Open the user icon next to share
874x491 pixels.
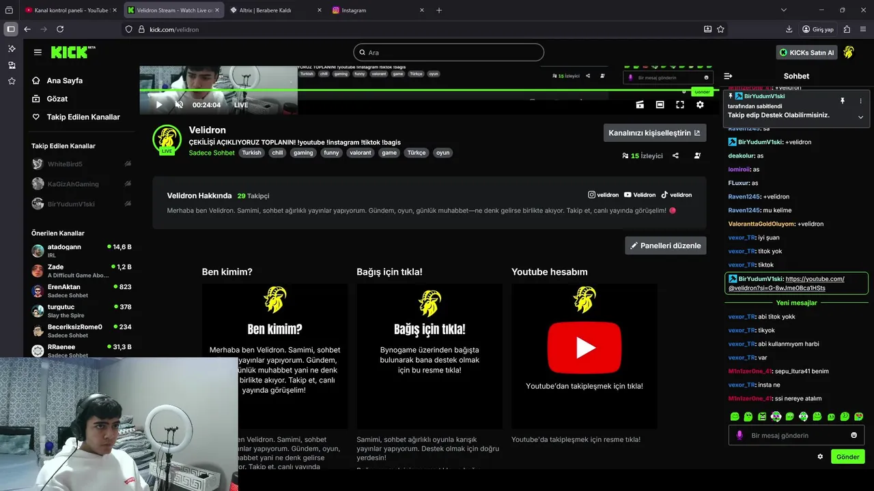pyautogui.click(x=697, y=155)
